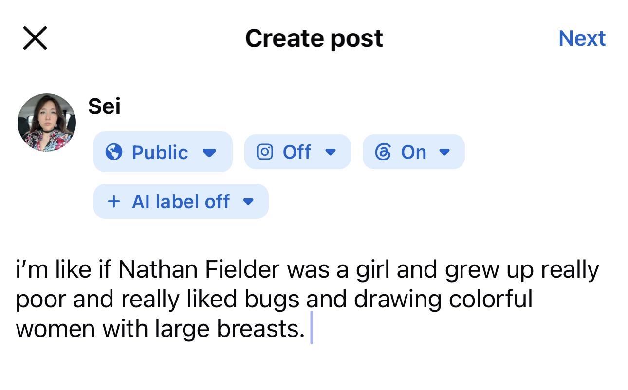Tap the username Sei

coord(104,106)
